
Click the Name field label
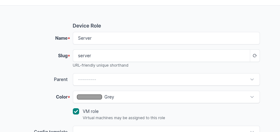click(x=61, y=38)
